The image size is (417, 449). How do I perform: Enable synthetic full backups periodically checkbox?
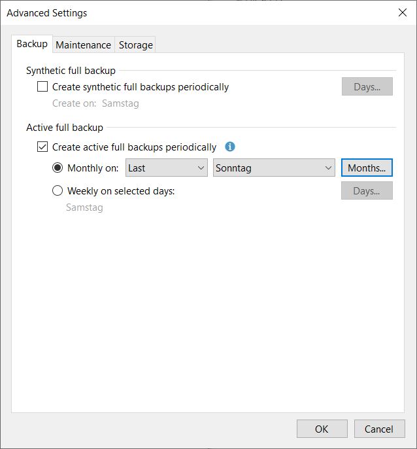point(43,86)
